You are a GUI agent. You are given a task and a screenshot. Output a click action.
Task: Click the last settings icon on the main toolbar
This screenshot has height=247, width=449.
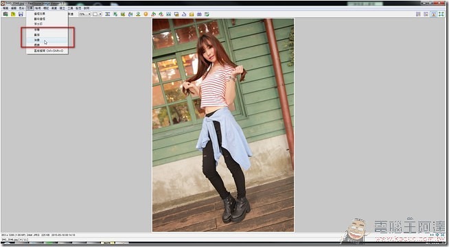[207, 14]
